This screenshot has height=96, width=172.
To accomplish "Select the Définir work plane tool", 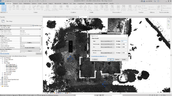I will coord(159,8).
